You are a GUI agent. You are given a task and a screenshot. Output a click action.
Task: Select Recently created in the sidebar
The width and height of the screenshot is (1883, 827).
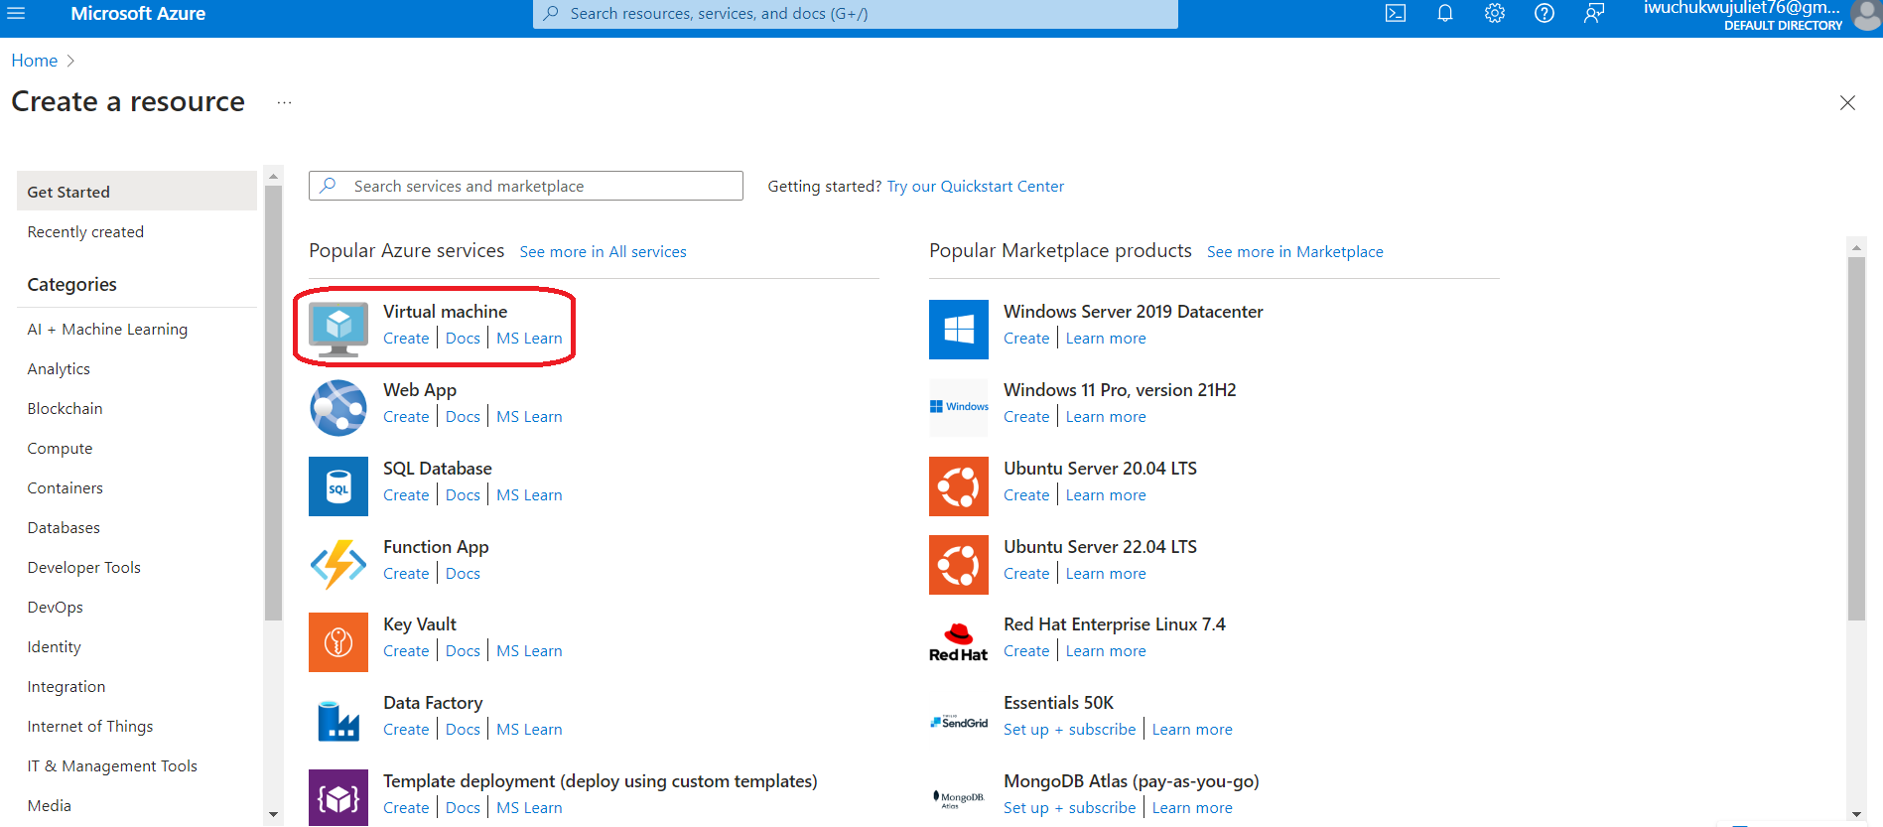(x=85, y=232)
